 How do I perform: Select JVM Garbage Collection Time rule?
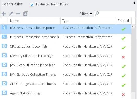[x=66, y=75]
